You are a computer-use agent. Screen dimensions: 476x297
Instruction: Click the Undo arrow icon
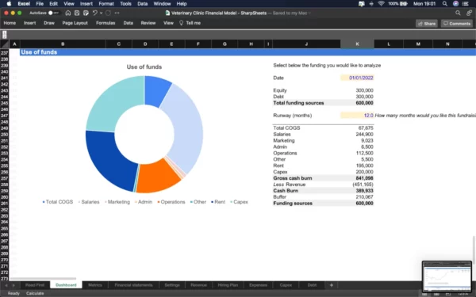click(94, 13)
